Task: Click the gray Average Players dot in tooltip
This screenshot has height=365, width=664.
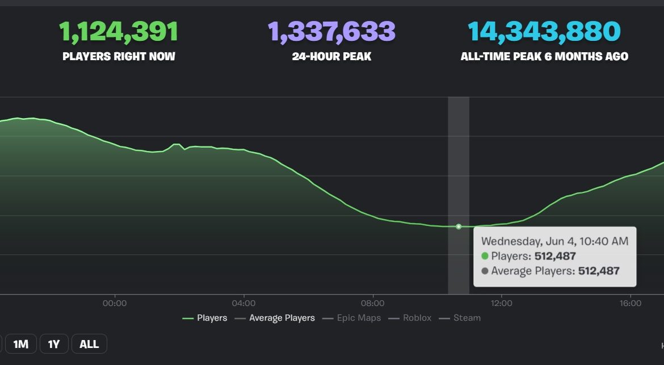Action: (x=485, y=271)
